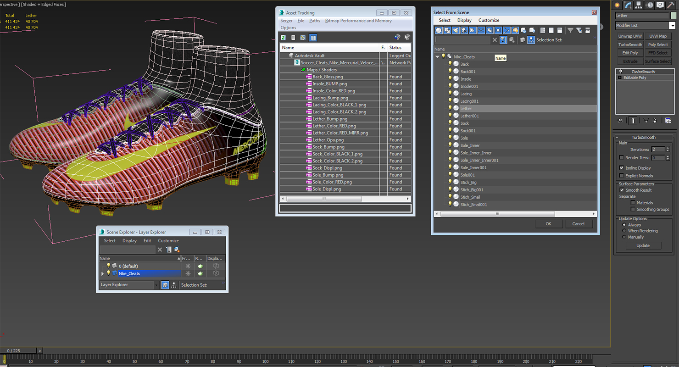Click Select None icon in Select From Scene
Image resolution: width=679 pixels, height=367 pixels.
[x=551, y=30]
